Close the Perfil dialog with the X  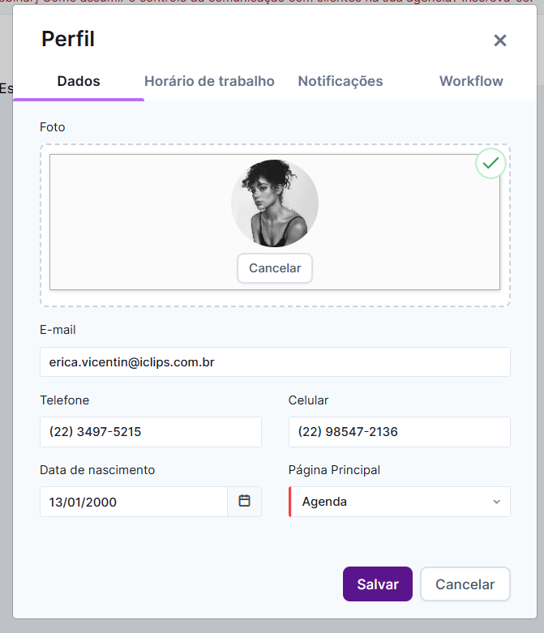[500, 41]
